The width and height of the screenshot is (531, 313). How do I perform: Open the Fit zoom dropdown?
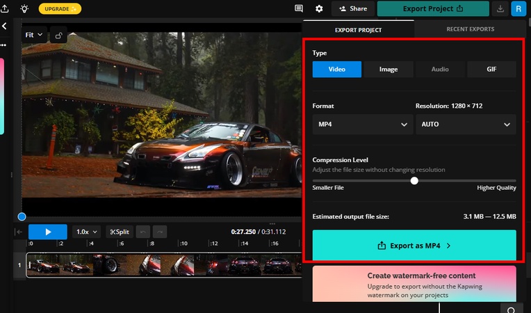coord(34,35)
